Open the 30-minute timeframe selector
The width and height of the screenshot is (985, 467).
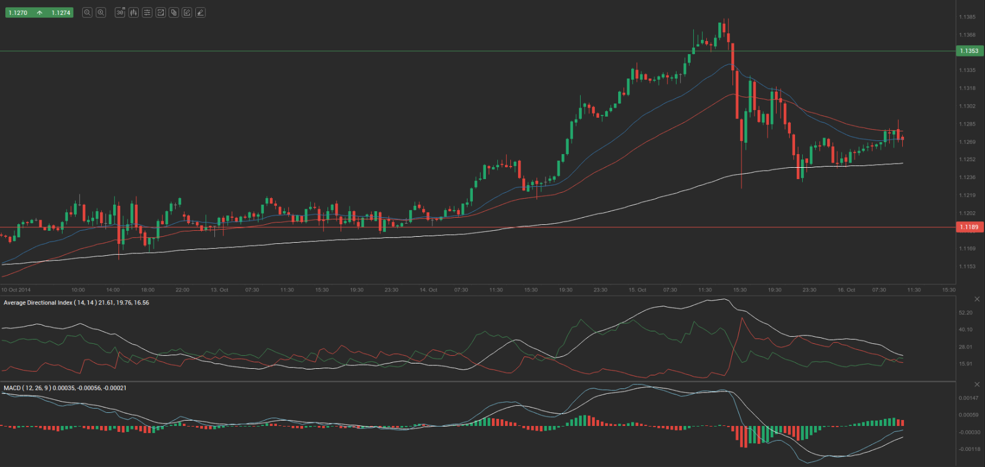point(120,12)
